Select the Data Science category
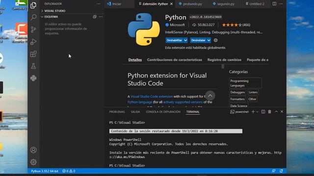 pos(239,106)
